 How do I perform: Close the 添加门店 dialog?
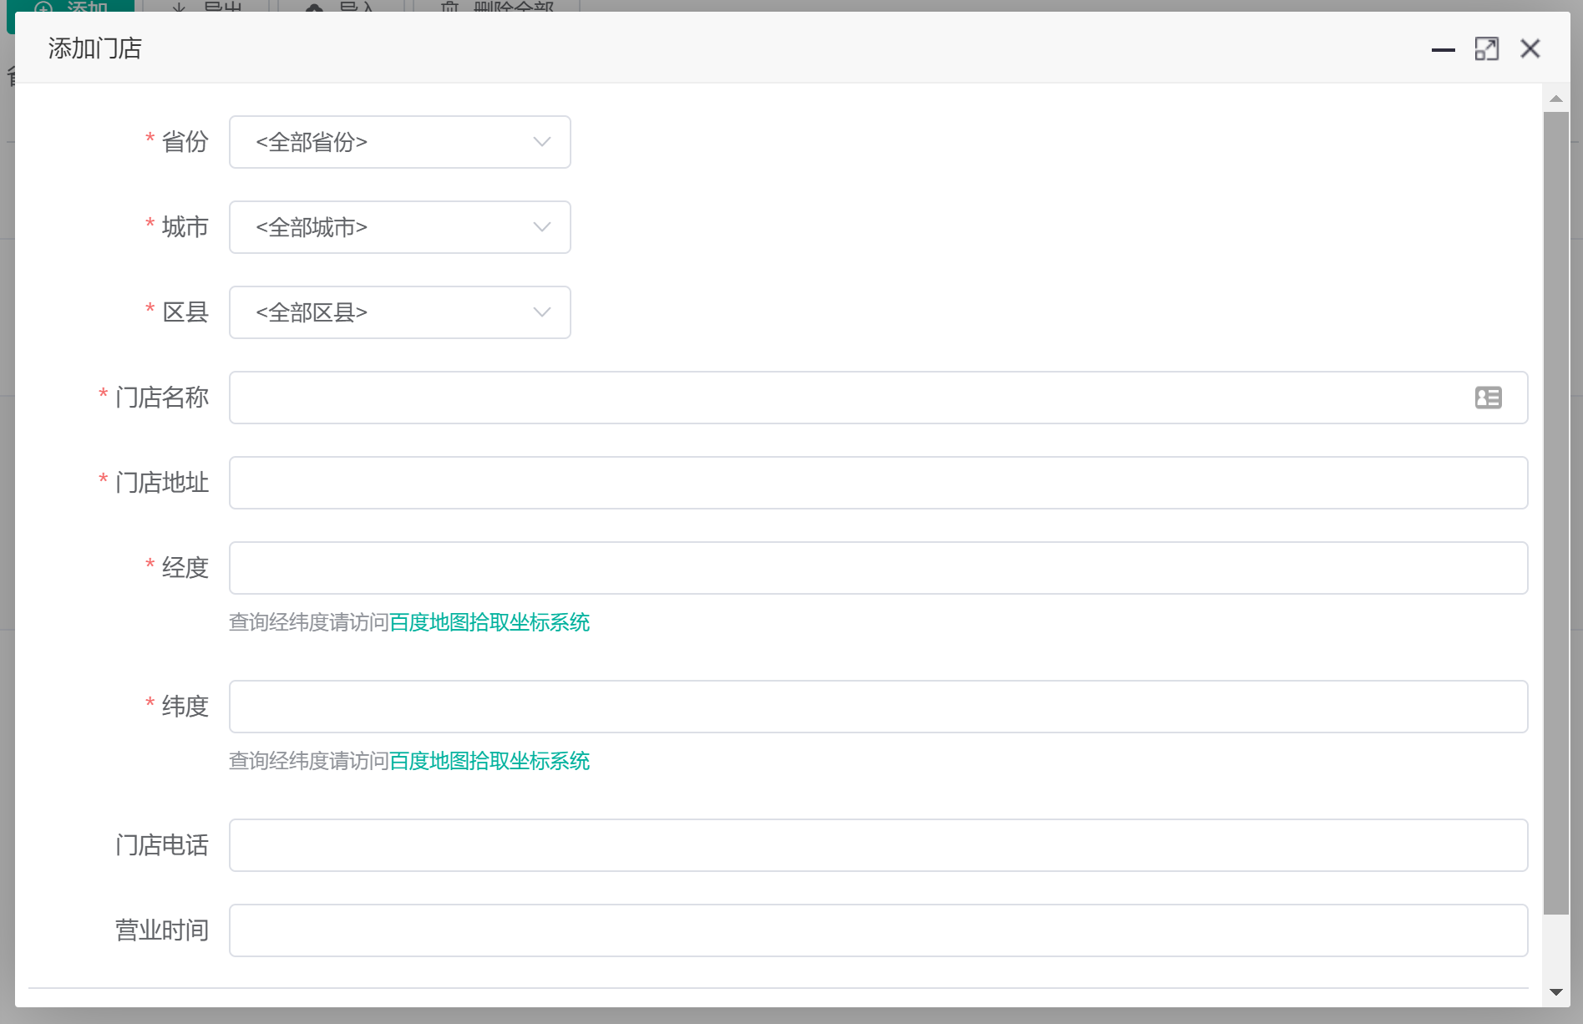pos(1530,49)
